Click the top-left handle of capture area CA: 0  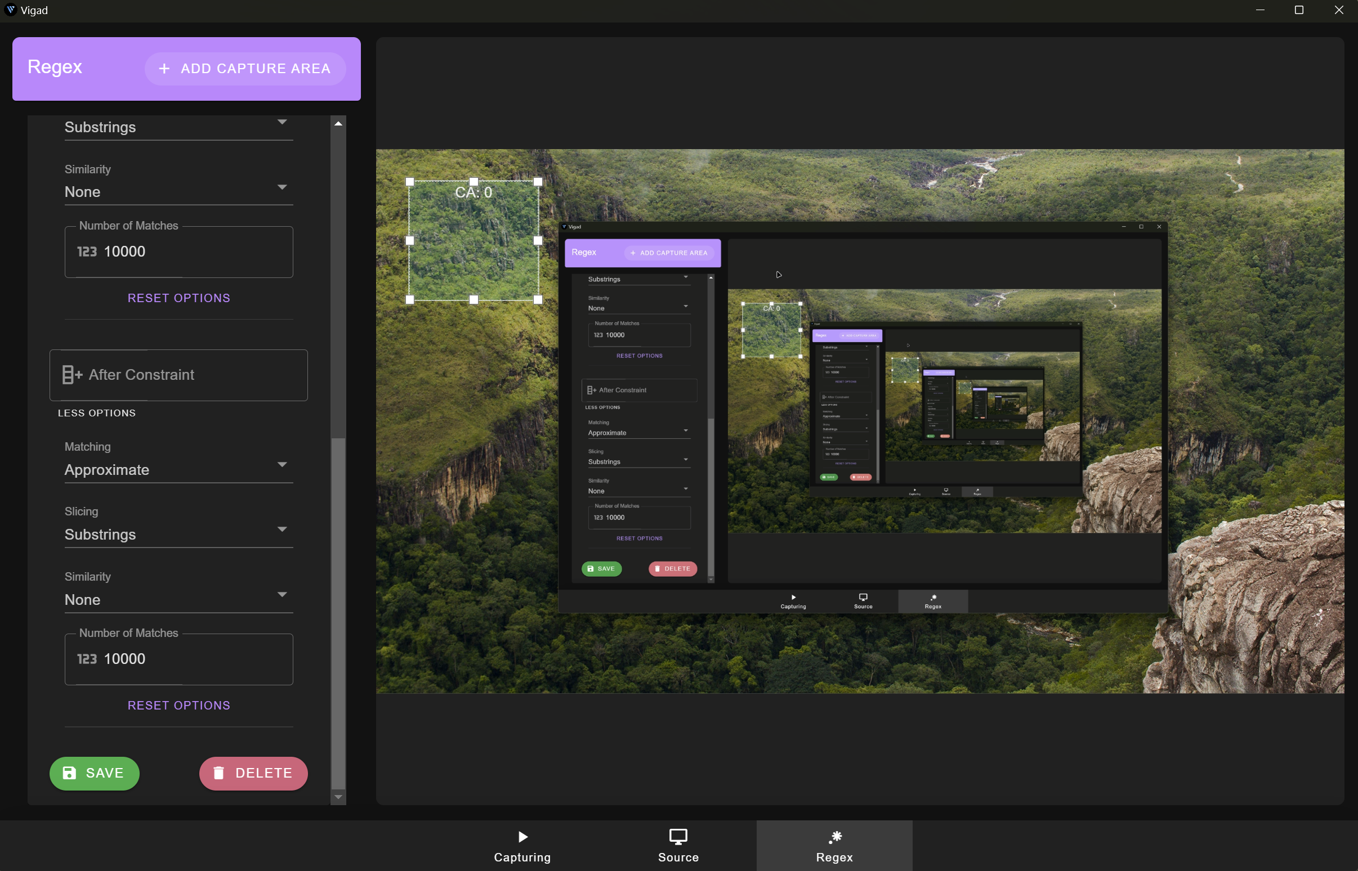pyautogui.click(x=410, y=182)
